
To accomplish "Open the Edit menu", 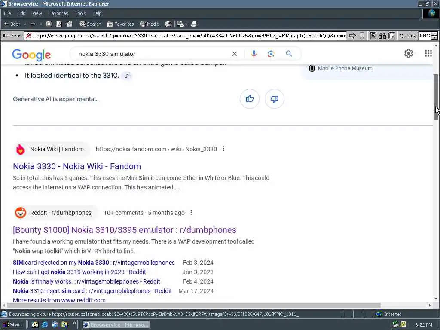I will click(x=21, y=13).
